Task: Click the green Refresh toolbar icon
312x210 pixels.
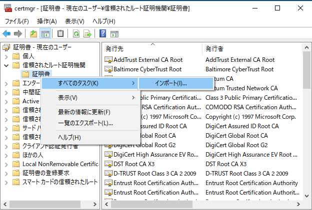Action: click(x=76, y=34)
